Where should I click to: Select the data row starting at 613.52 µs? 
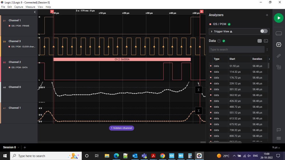click(x=238, y=118)
